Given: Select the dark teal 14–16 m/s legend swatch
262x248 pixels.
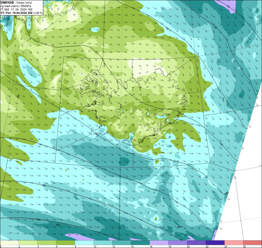Looking at the screenshot, I should 140,243.
